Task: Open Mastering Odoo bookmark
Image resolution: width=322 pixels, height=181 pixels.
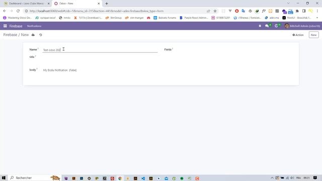Action: coord(18,18)
